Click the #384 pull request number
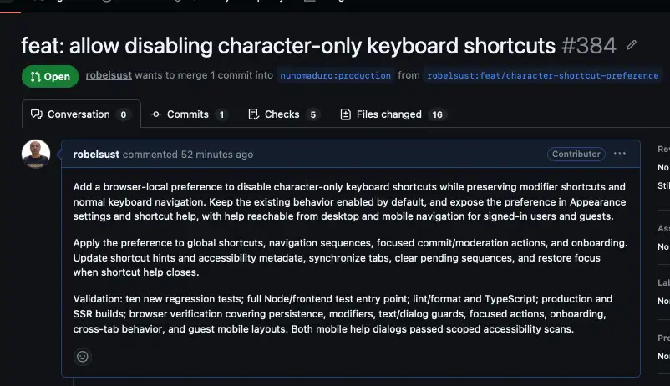Screen dimensions: 670x386 click(588, 45)
